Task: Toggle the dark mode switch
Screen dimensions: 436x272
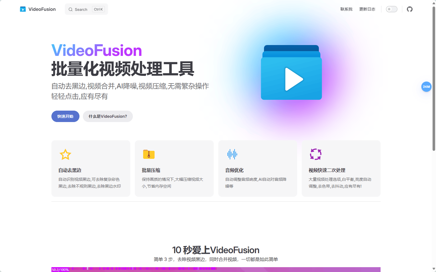Action: point(392,9)
